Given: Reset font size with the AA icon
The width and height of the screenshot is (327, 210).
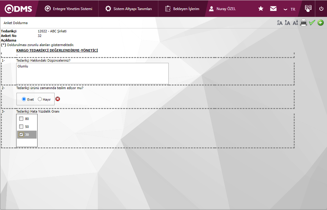Looking at the screenshot, I should click(280, 23).
